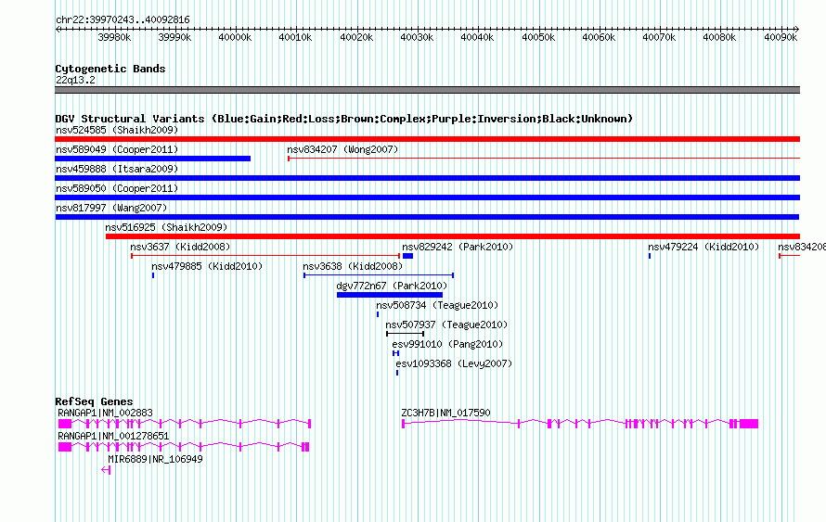Open the nsv834207 (Wong2007) variant label
The width and height of the screenshot is (826, 522).
pyautogui.click(x=342, y=149)
